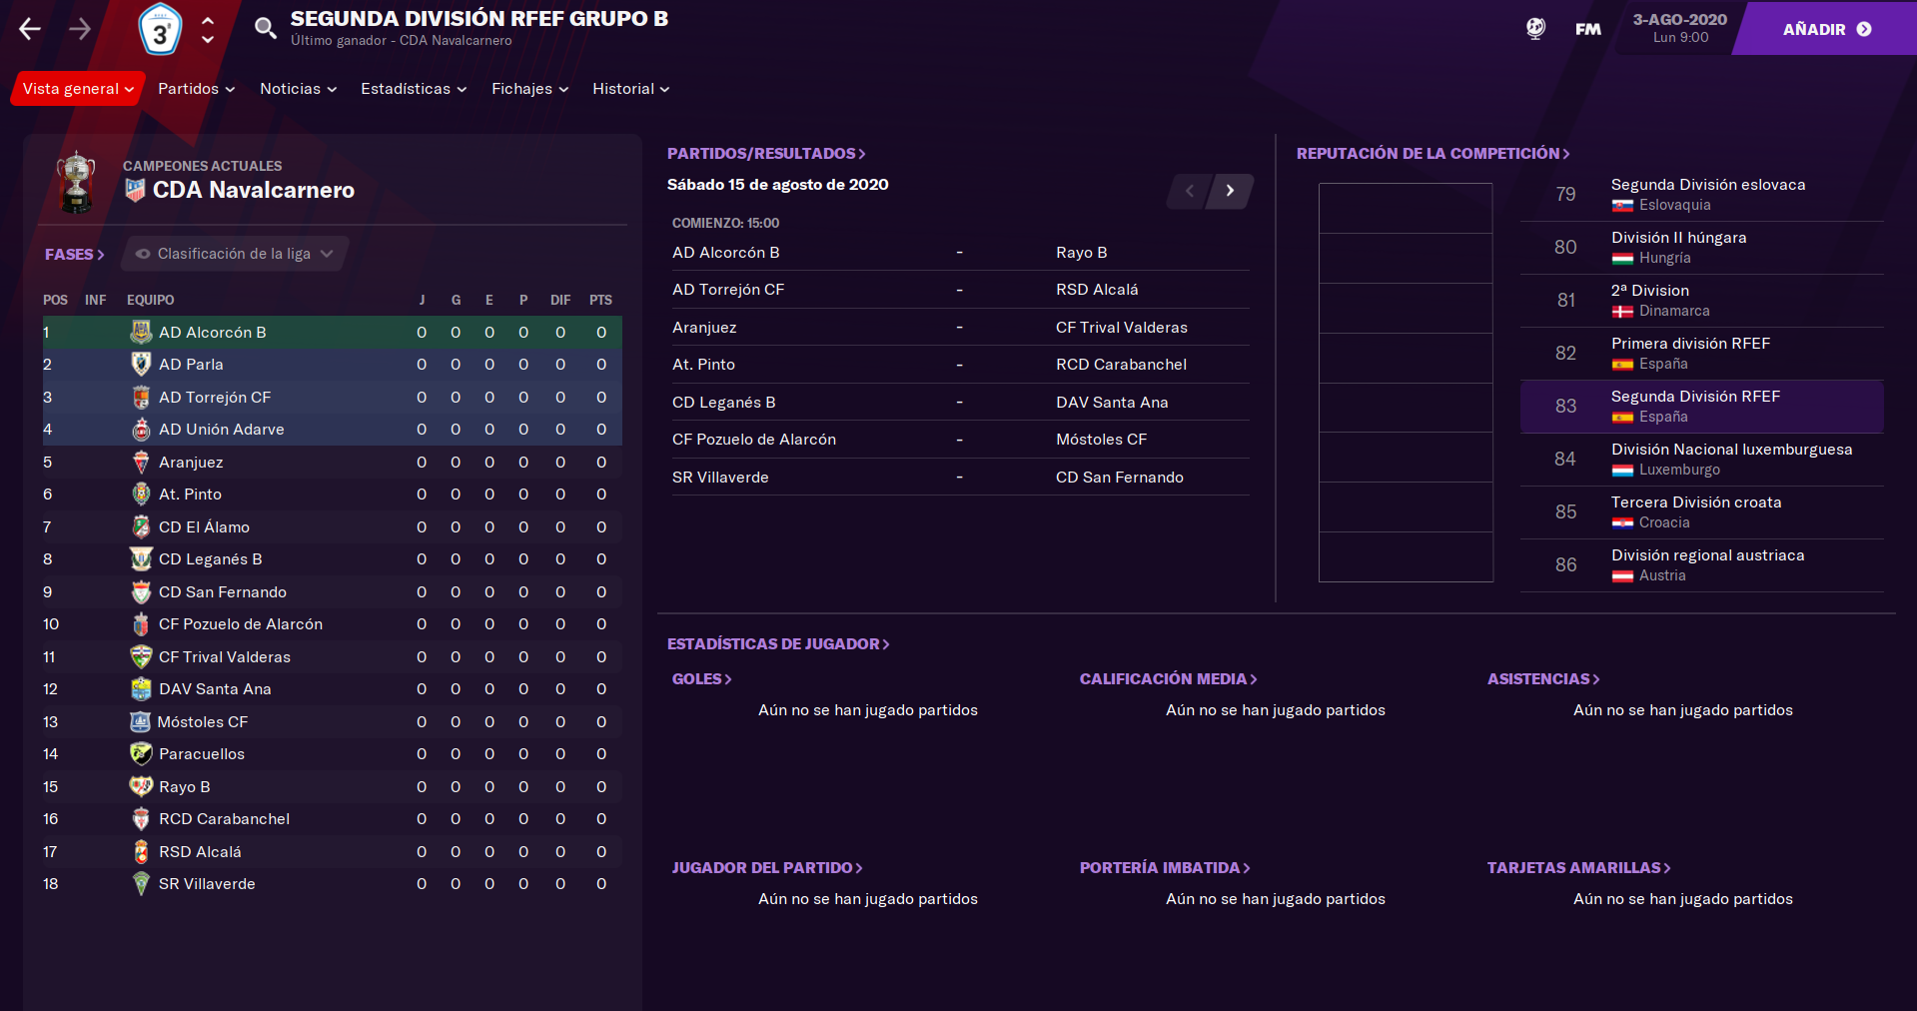
Task: Expand Clasificación de la liga dropdown
Action: pos(235,254)
